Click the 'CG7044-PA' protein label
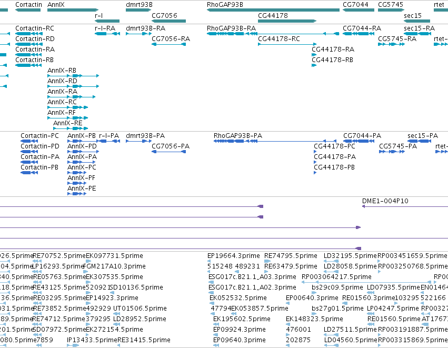Screen dimensions: 448x348 click(362, 136)
